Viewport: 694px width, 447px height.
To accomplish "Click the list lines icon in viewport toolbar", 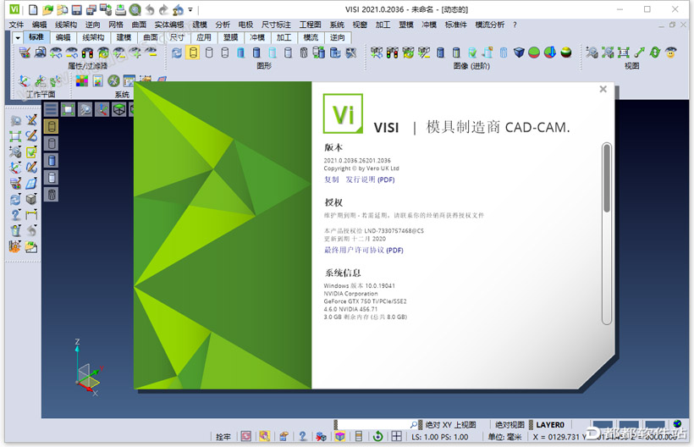I will tap(51, 109).
